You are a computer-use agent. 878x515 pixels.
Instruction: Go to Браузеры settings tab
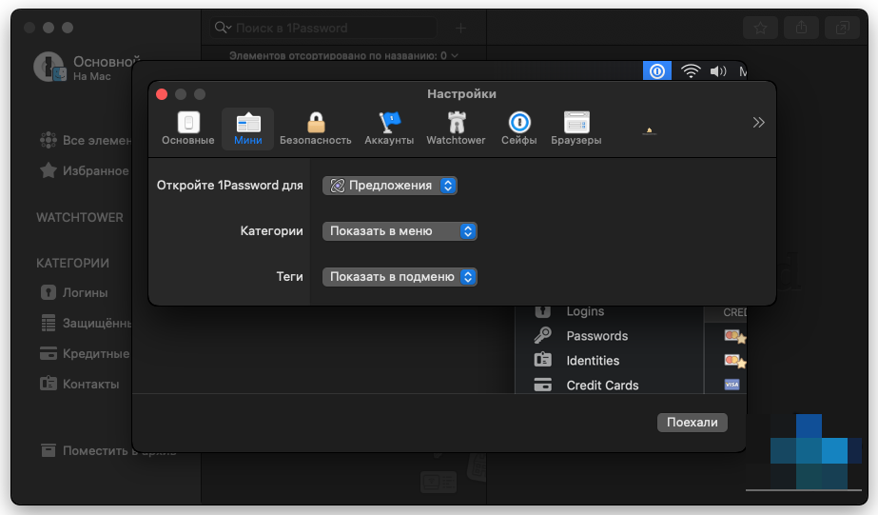point(576,129)
